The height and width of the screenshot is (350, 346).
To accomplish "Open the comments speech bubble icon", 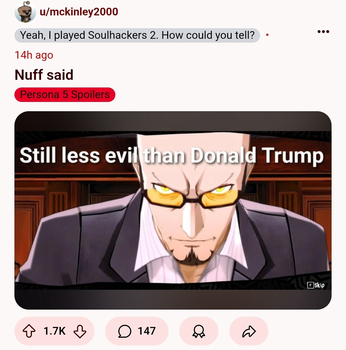I will [x=125, y=331].
